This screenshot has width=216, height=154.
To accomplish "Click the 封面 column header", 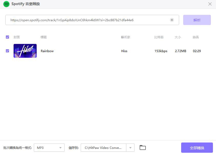I will (17, 37).
